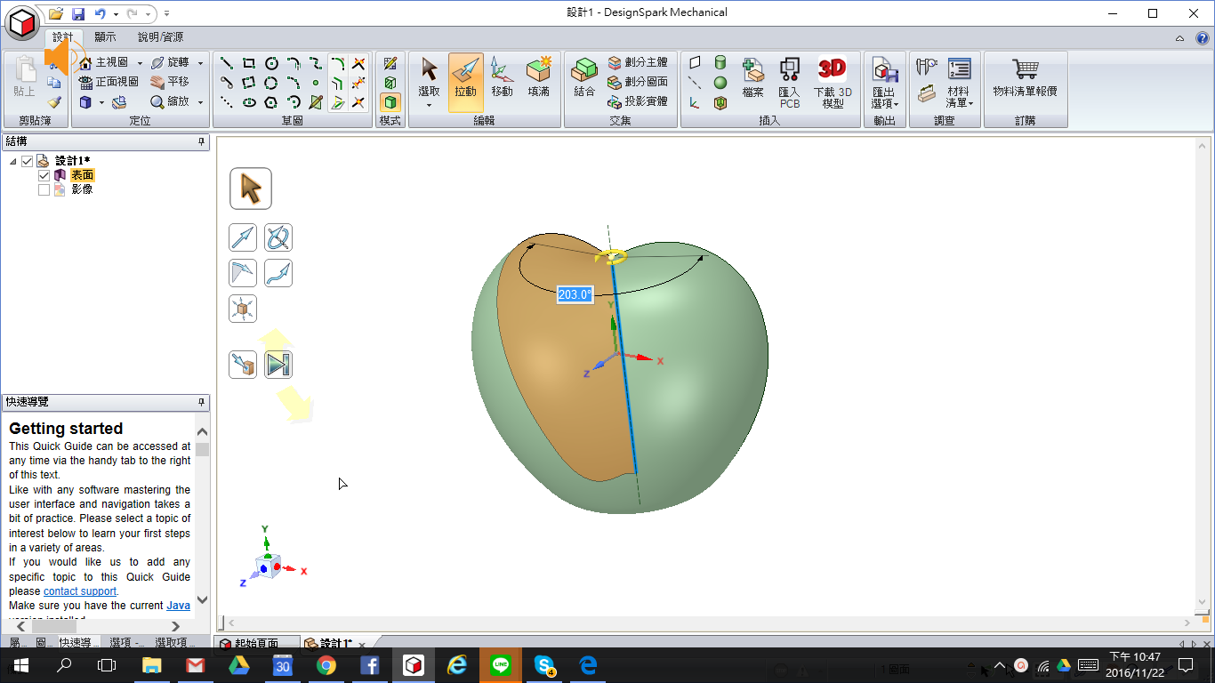This screenshot has height=683, width=1215.
Task: Insert a 檔案 file into design
Action: (x=753, y=77)
